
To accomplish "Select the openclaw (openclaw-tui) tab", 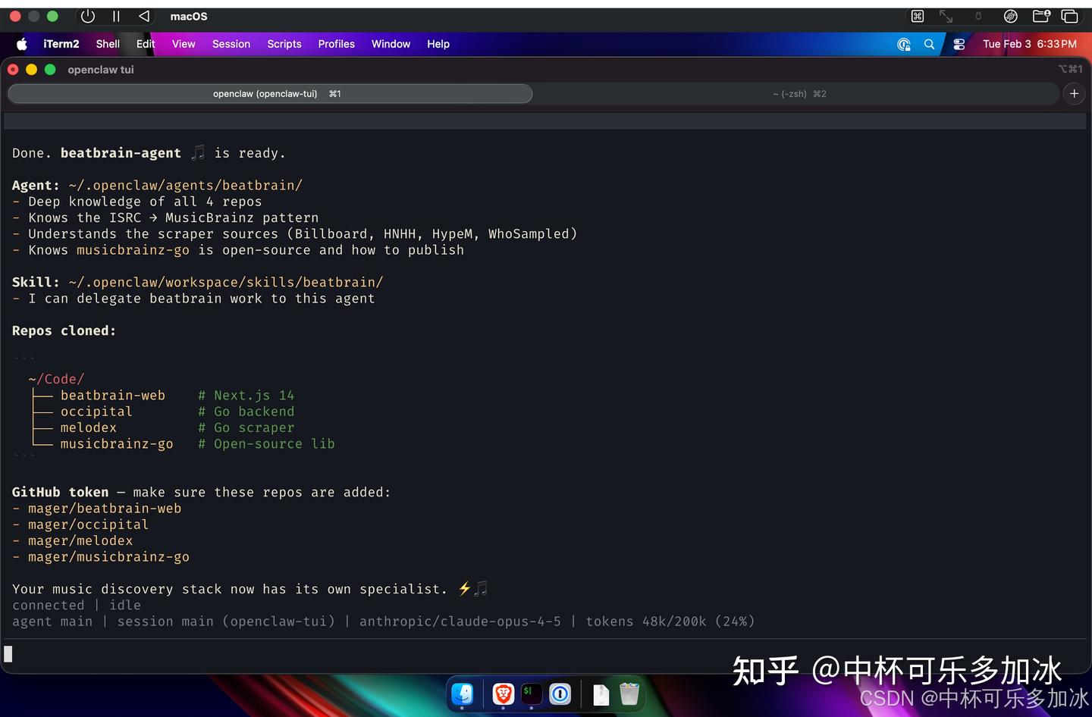I will point(270,94).
